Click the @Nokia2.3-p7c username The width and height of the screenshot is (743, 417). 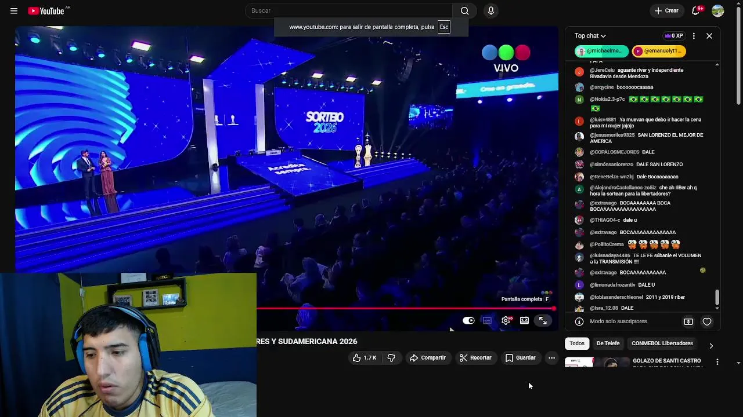pos(607,99)
